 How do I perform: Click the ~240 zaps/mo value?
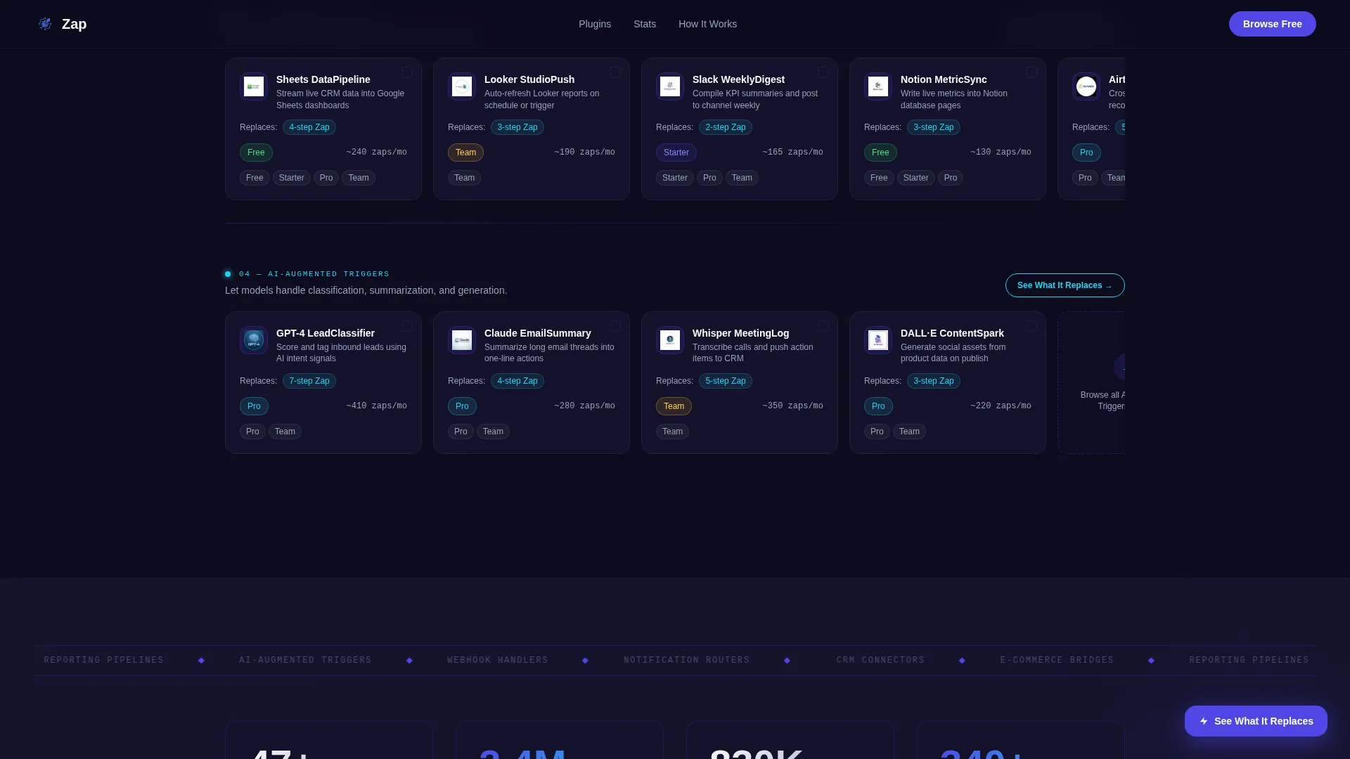(x=376, y=153)
